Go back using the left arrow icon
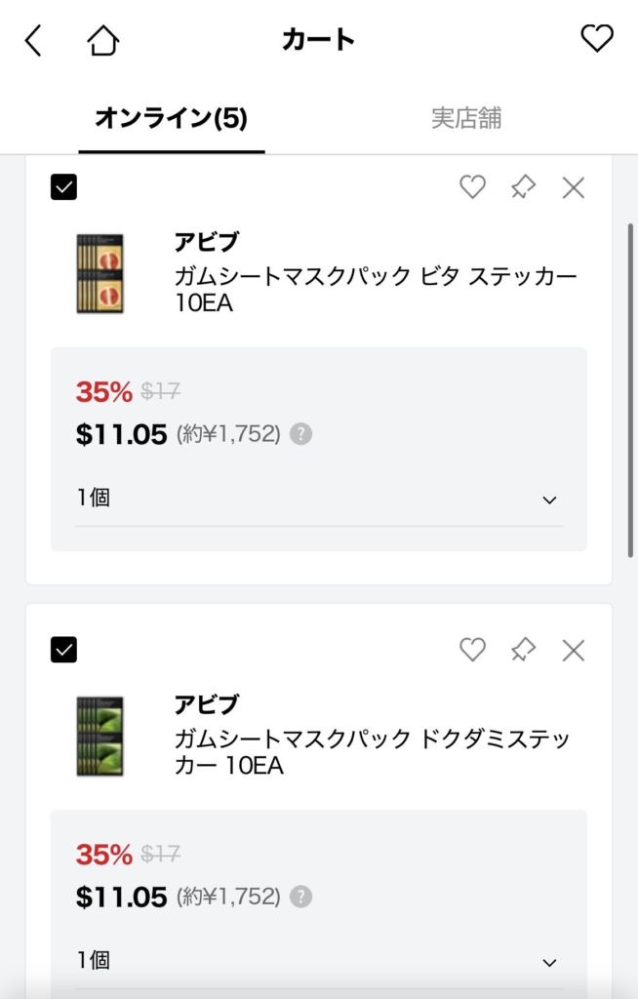The height and width of the screenshot is (999, 638). click(x=34, y=41)
